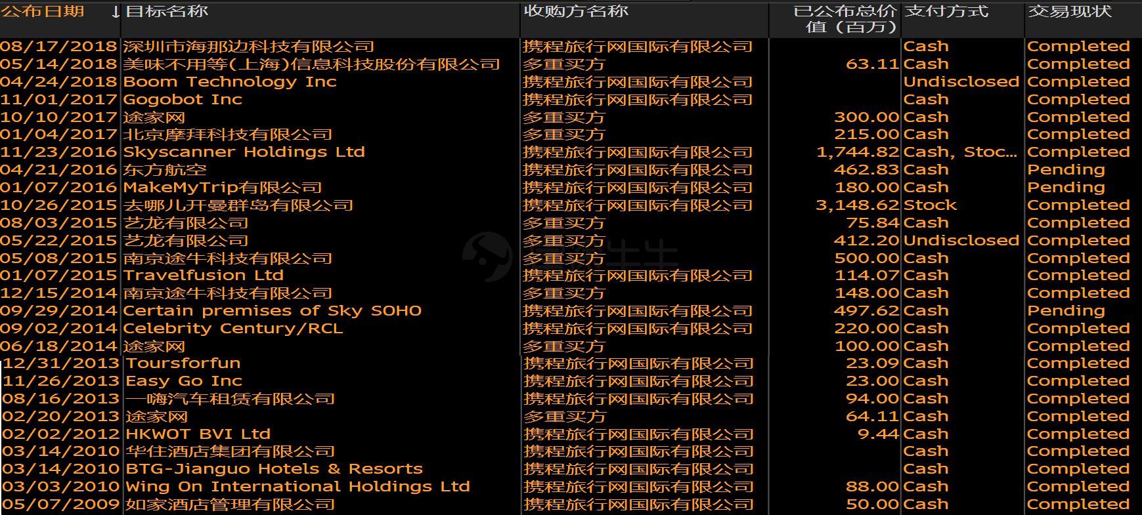This screenshot has width=1142, height=515.
Task: Click 多重买方 acquirer in 05/14/2018 row
Action: pyautogui.click(x=564, y=64)
